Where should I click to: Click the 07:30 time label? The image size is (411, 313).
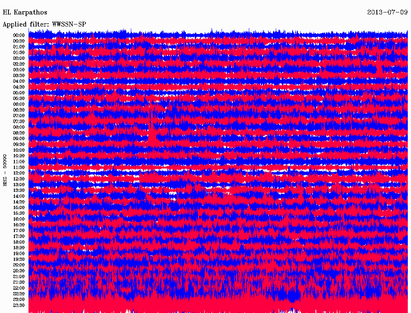click(19, 122)
